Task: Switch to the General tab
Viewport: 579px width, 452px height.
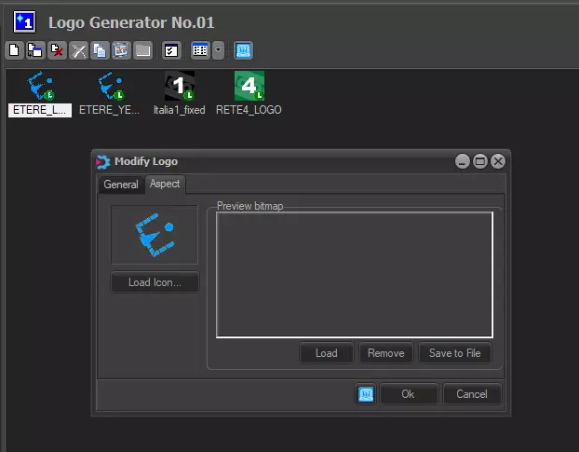Action: point(121,185)
